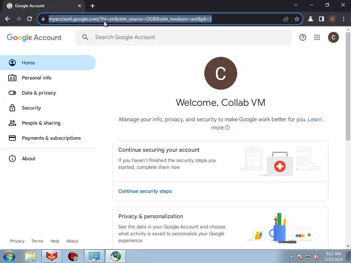Viewport: 351px width, 263px height.
Task: Click the address bar URL
Action: (x=130, y=19)
